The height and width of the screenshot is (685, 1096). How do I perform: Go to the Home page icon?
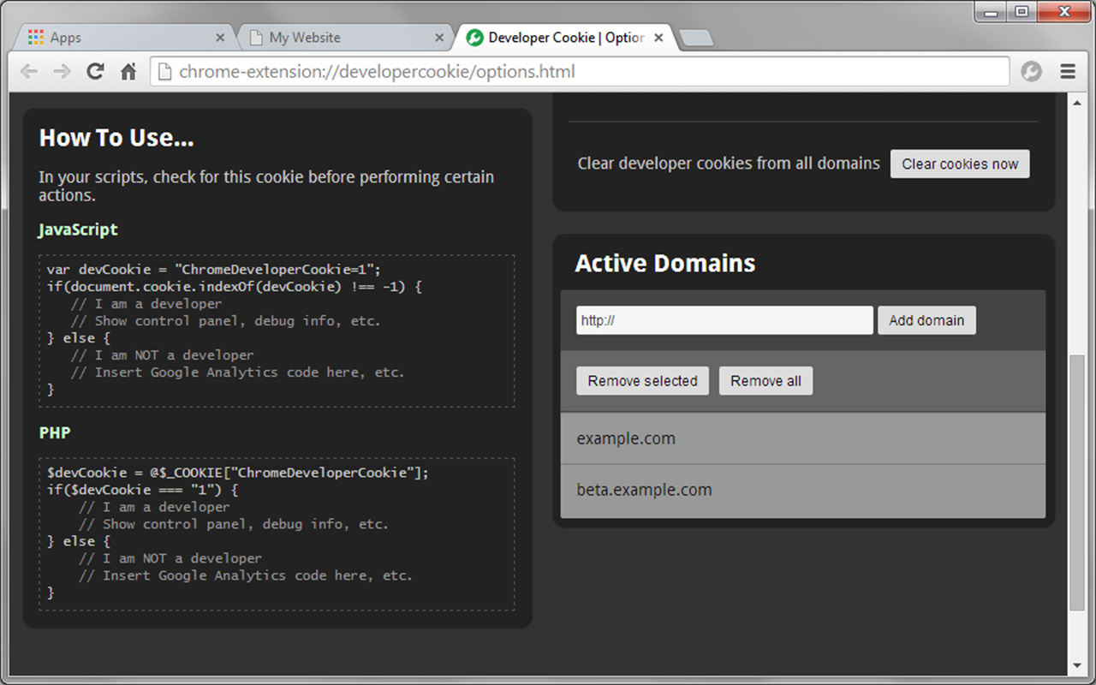coord(128,72)
